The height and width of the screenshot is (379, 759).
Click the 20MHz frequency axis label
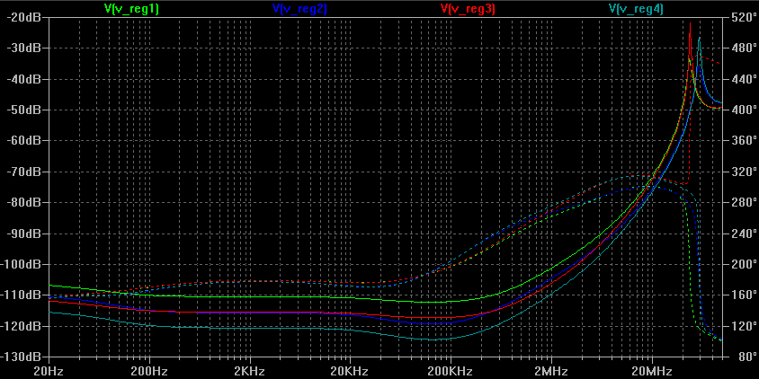point(652,371)
